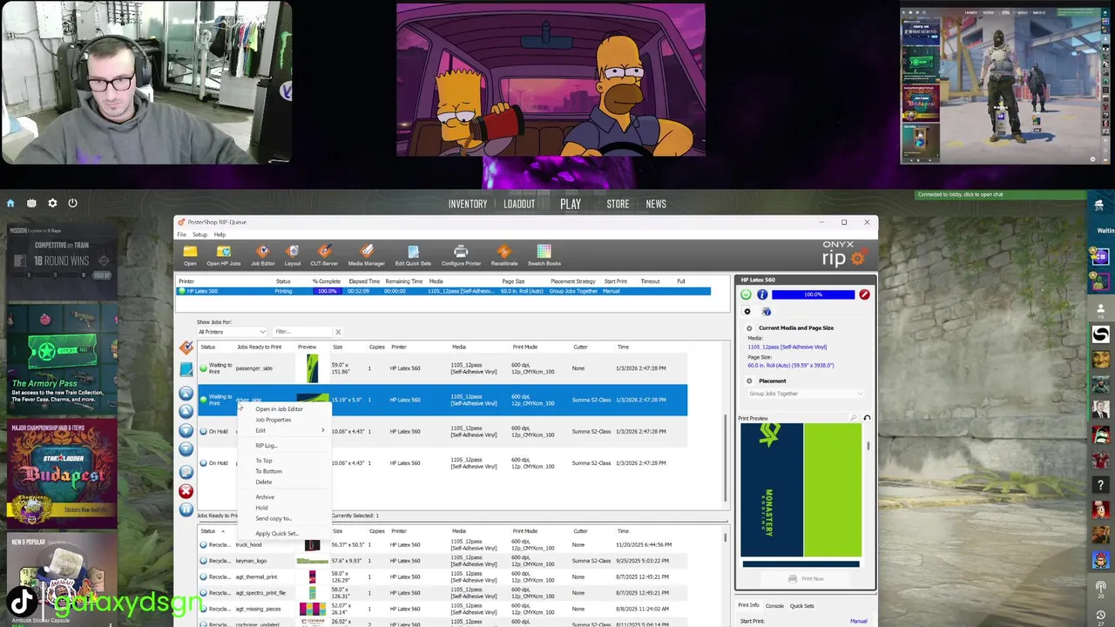
Task: Choose To Top in context menu
Action: (263, 461)
